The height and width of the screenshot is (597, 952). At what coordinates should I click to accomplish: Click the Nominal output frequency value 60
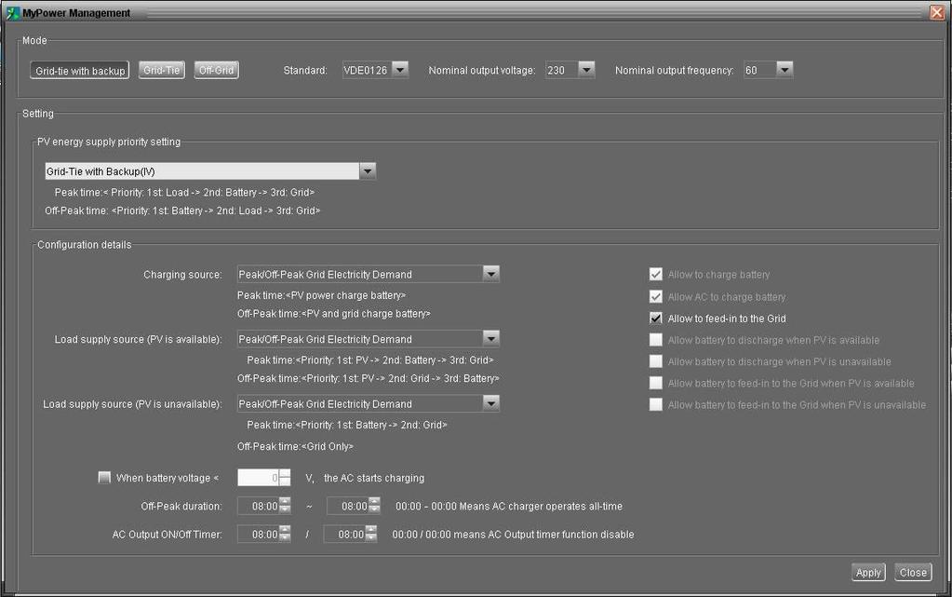click(x=751, y=70)
